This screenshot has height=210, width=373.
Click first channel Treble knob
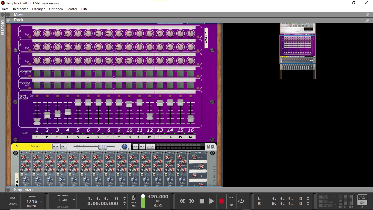point(25,179)
